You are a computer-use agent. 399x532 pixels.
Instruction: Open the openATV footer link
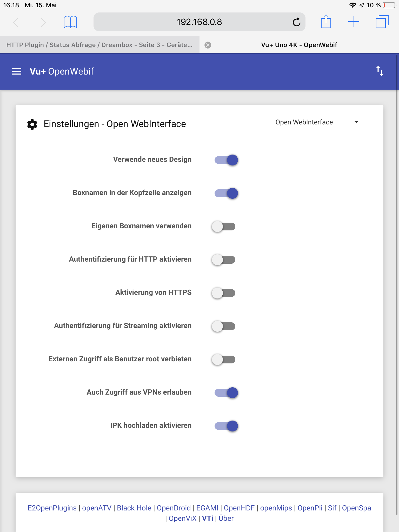click(x=97, y=508)
